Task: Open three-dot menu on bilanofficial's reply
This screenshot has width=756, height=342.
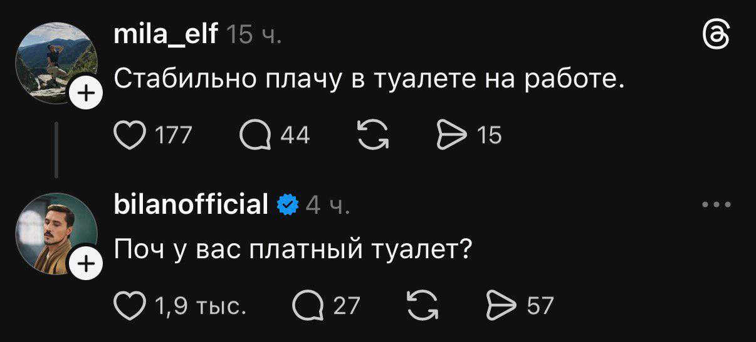Action: (717, 204)
